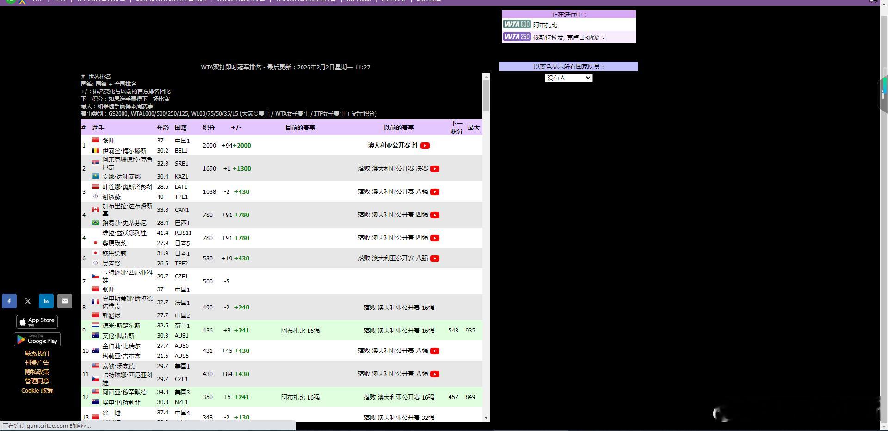Click YouTube icon in 兹沃娜列娃/柴原瑛菜 row

[x=435, y=238]
